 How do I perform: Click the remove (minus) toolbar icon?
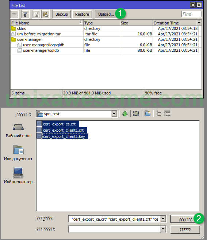[x=14, y=14]
